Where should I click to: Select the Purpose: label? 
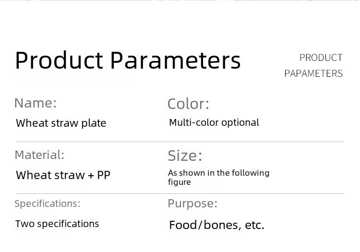click(192, 204)
